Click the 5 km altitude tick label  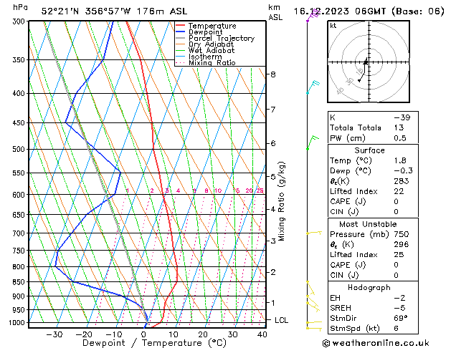pos(273,177)
